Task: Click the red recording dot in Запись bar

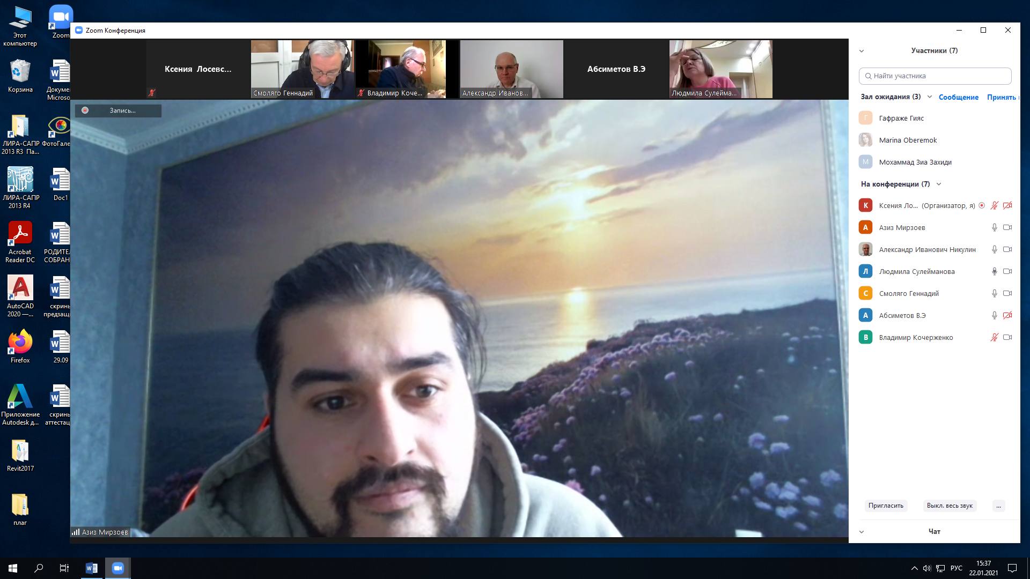Action: 85,110
